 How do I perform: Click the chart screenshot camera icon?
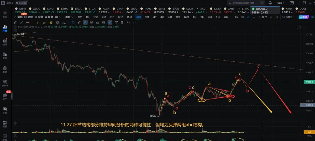tap(242, 17)
